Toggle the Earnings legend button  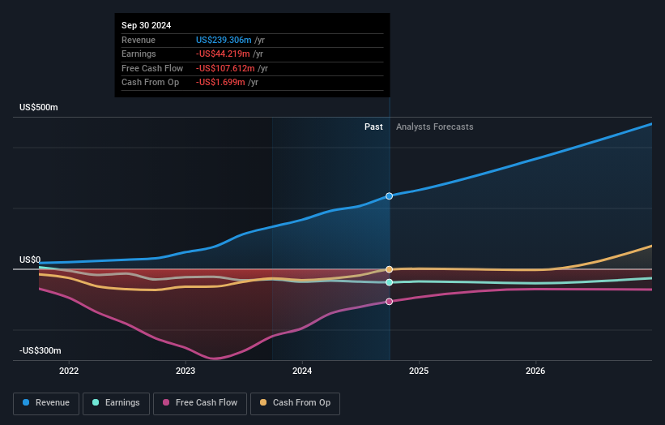coord(116,403)
